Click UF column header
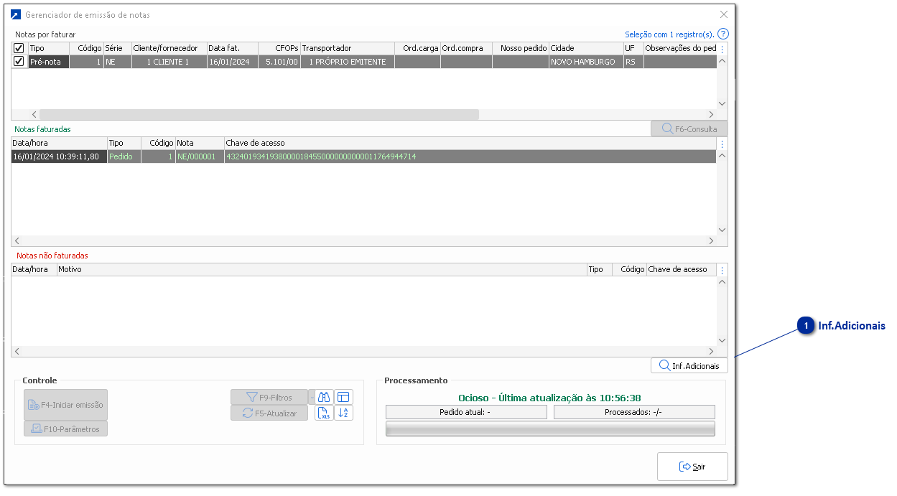Viewport: 897px width, 496px height. [x=633, y=48]
